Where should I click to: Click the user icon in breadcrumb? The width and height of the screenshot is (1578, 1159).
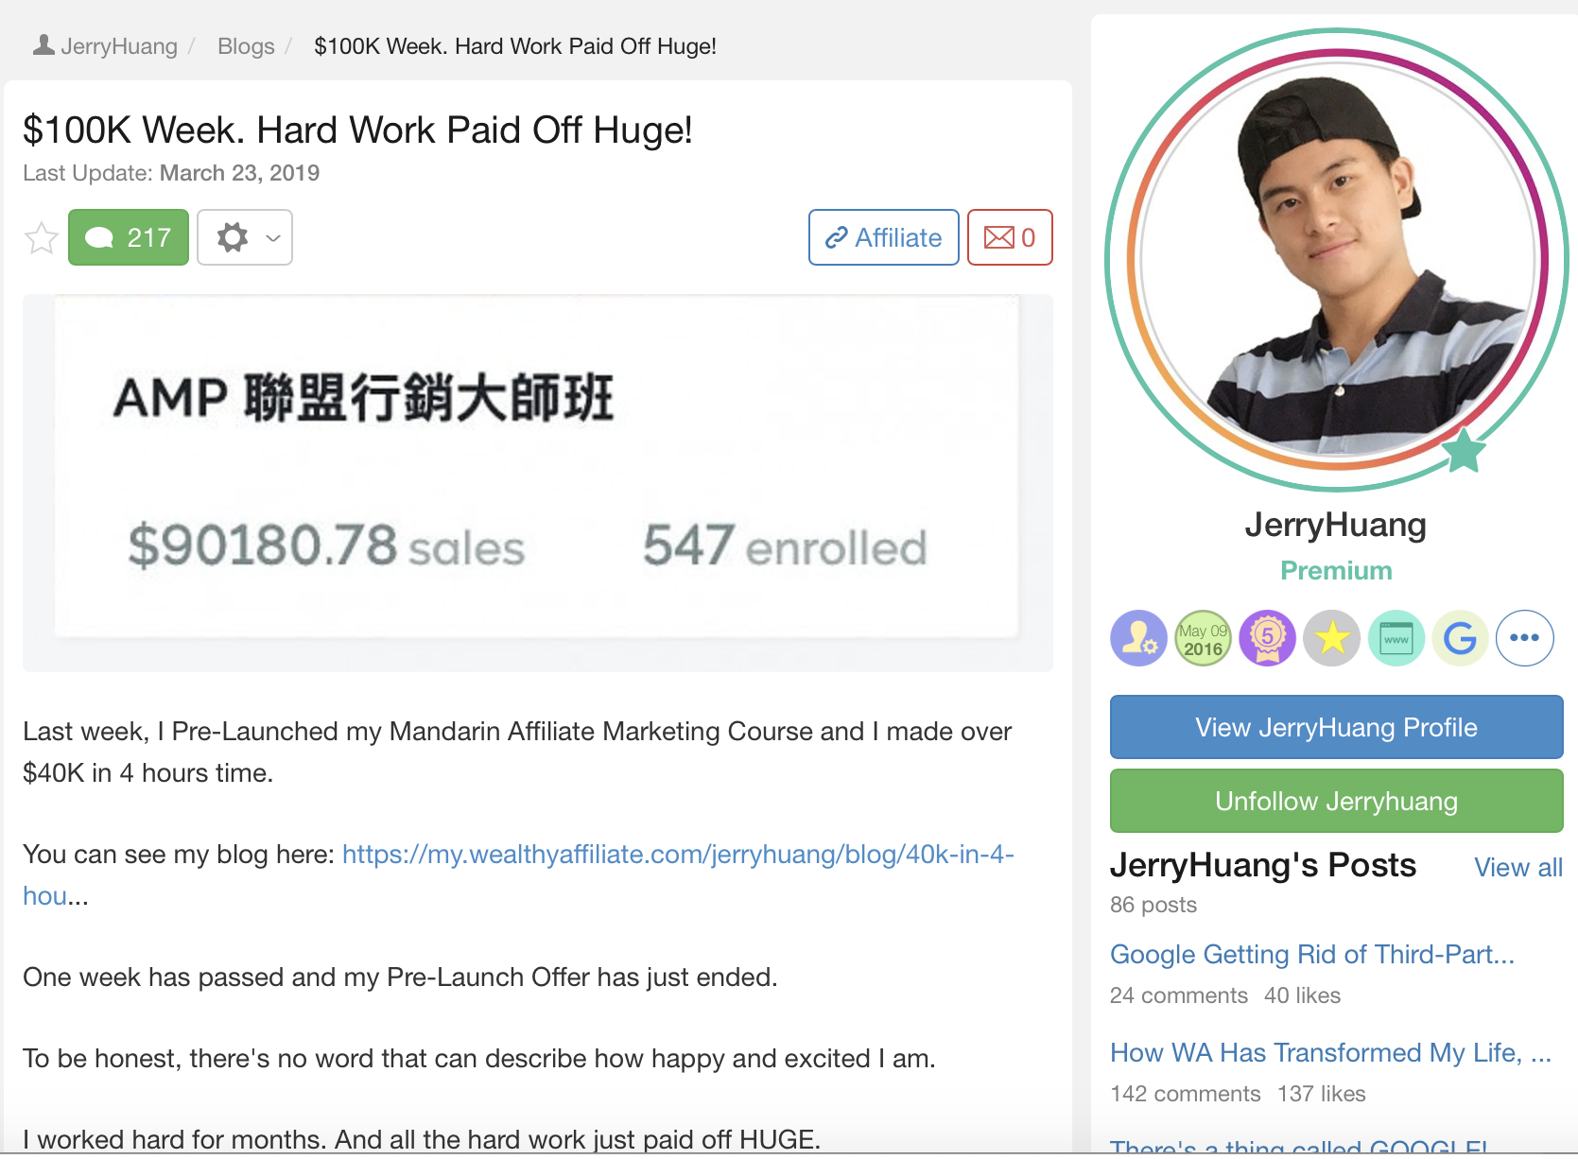[43, 44]
